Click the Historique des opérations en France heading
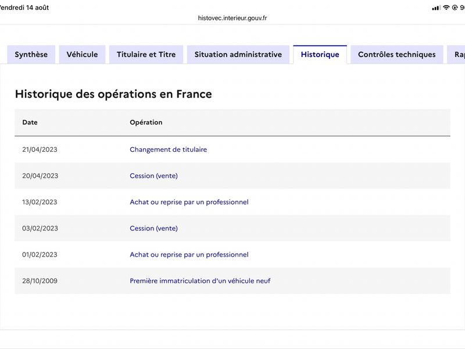This screenshot has width=465, height=349. point(113,94)
